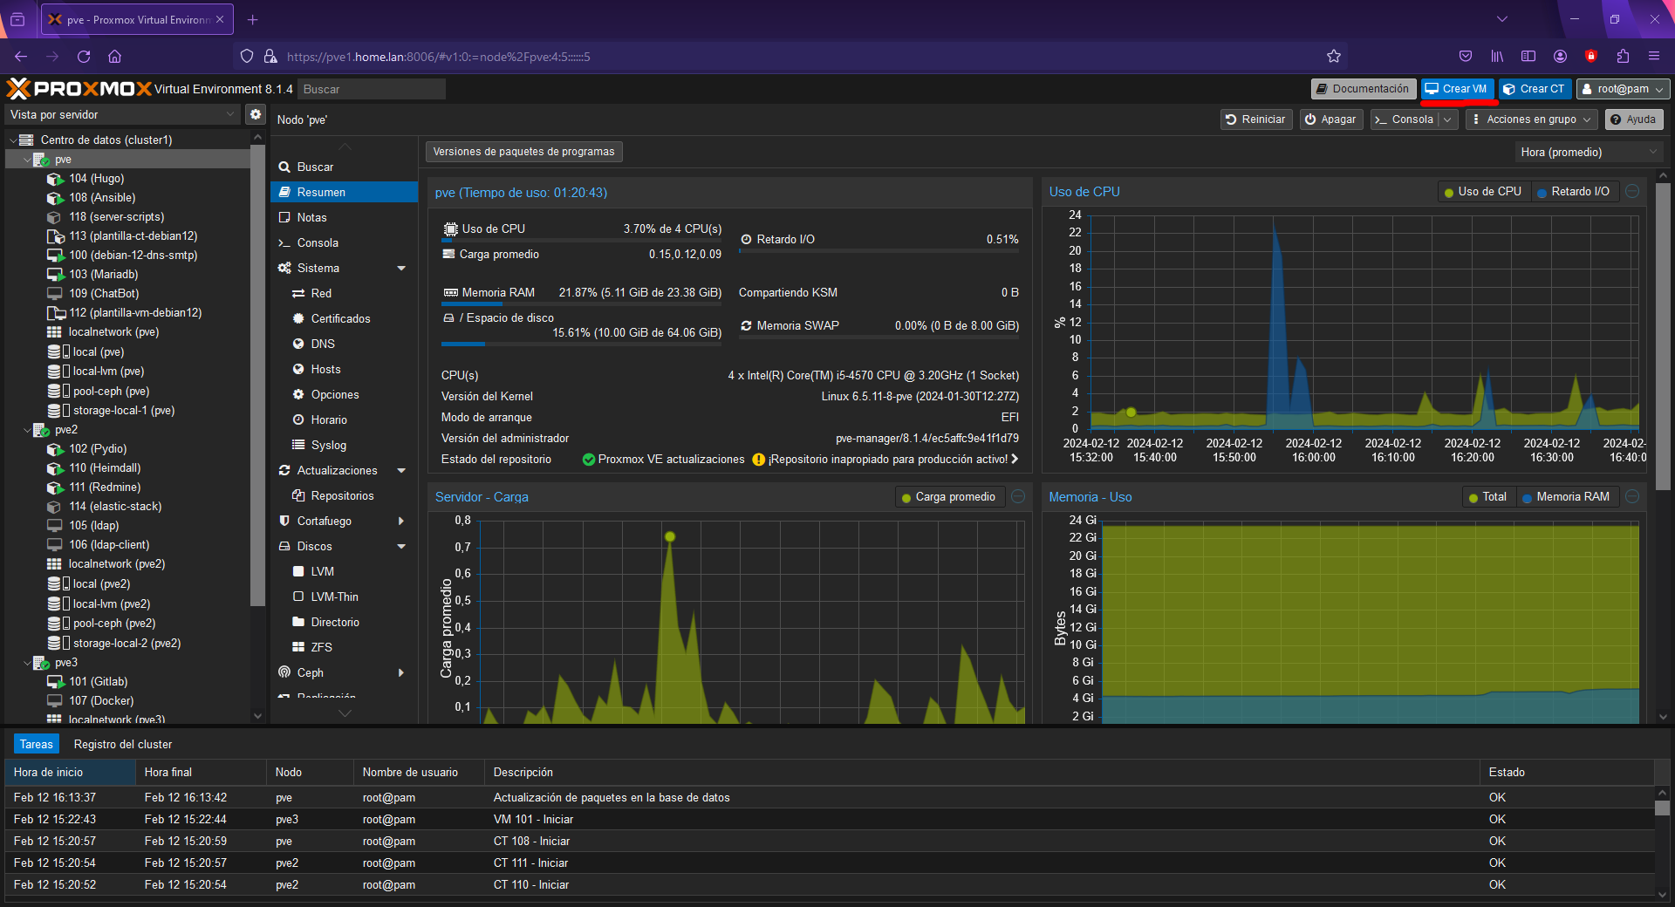Collapse the Actualizaciones submenu
This screenshot has width=1675, height=907.
tap(401, 471)
